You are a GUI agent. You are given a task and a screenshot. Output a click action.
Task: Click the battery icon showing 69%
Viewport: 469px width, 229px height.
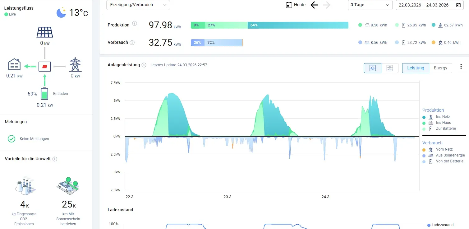(45, 94)
